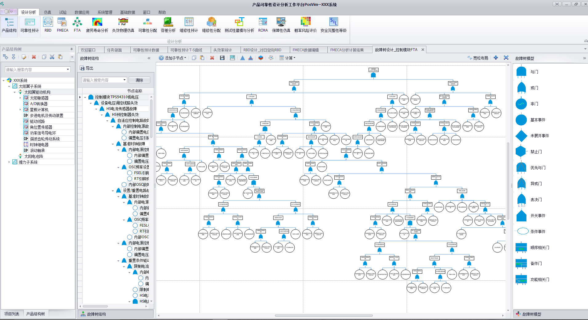Launch 保障性仿真 tool
Image resolution: width=588 pixels, height=320 pixels.
click(x=281, y=25)
